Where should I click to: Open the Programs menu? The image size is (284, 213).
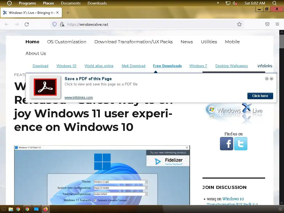point(27,3)
